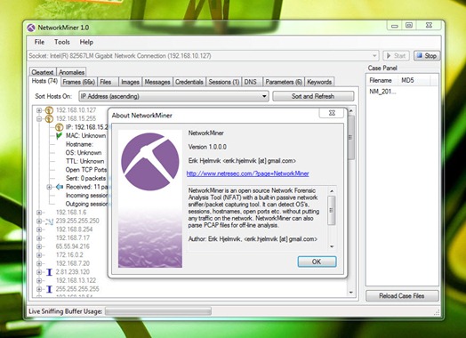The height and width of the screenshot is (338, 466).
Task: Click the host icon beside 192.168.10.127
Action: click(49, 110)
